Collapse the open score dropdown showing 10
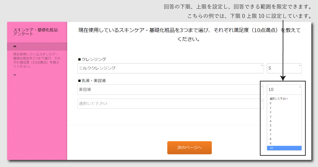Image resolution: width=318 pixels, height=167 pixels. [x=284, y=89]
